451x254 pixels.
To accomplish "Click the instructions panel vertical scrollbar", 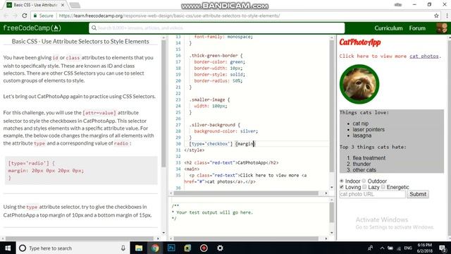I will click(x=163, y=104).
